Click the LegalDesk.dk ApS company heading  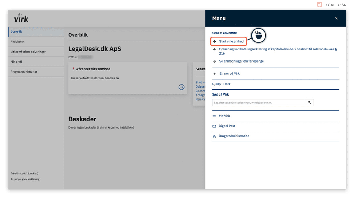coord(95,49)
